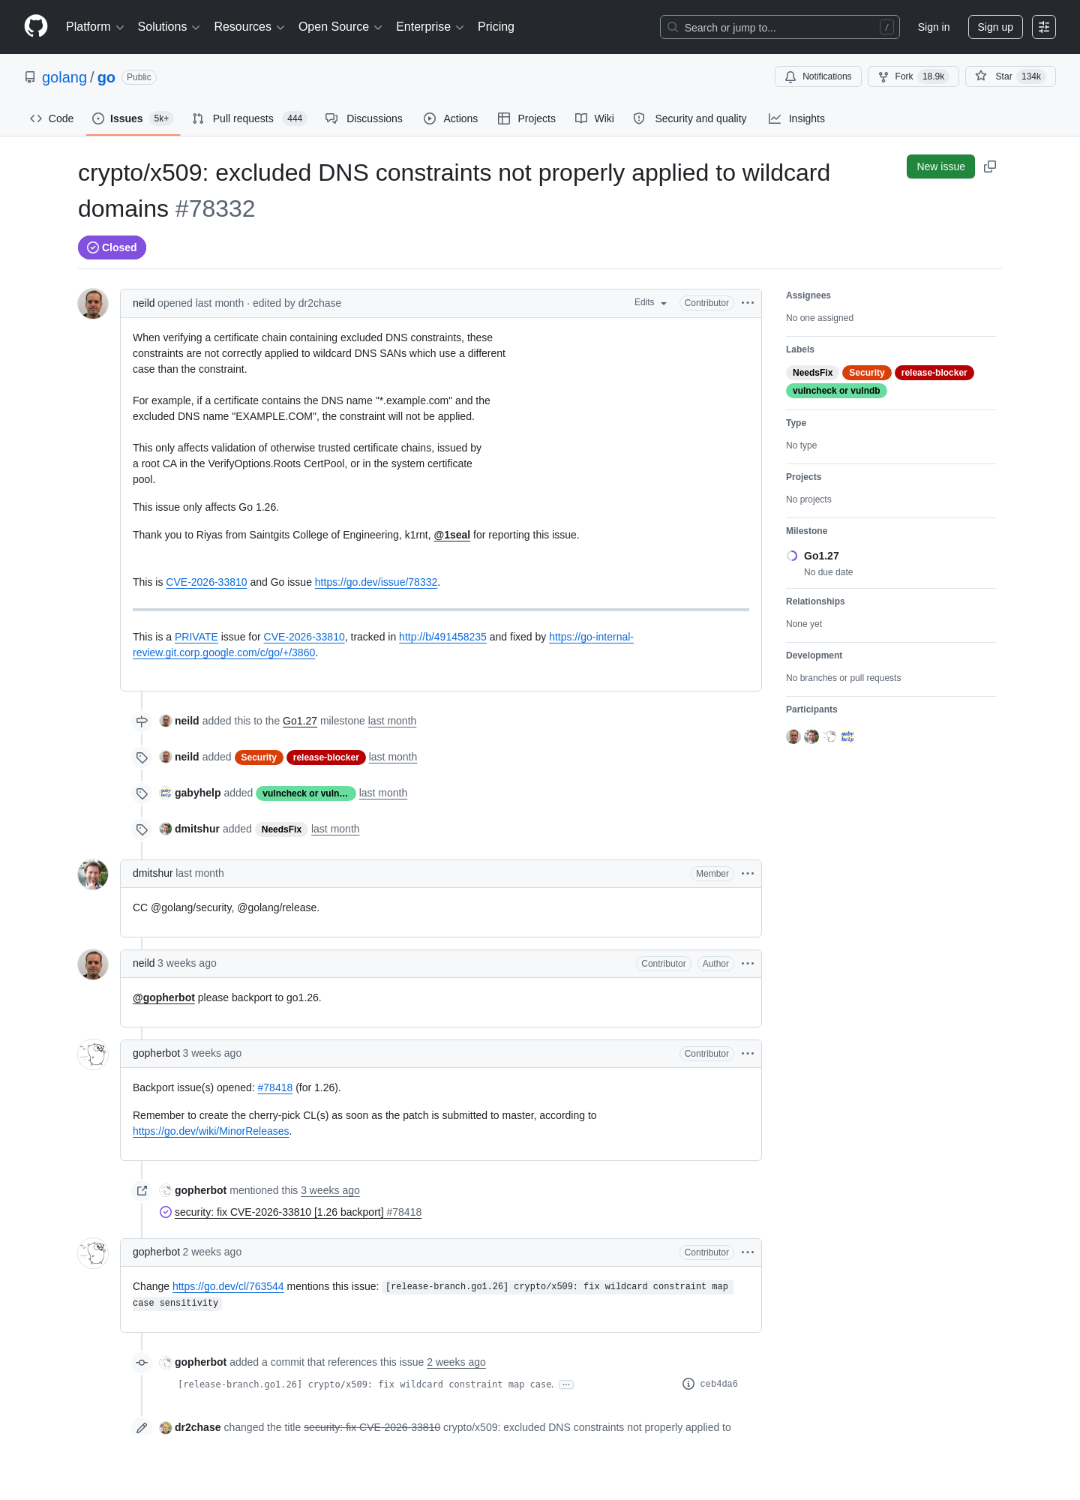Expand the Platform menu

94,27
